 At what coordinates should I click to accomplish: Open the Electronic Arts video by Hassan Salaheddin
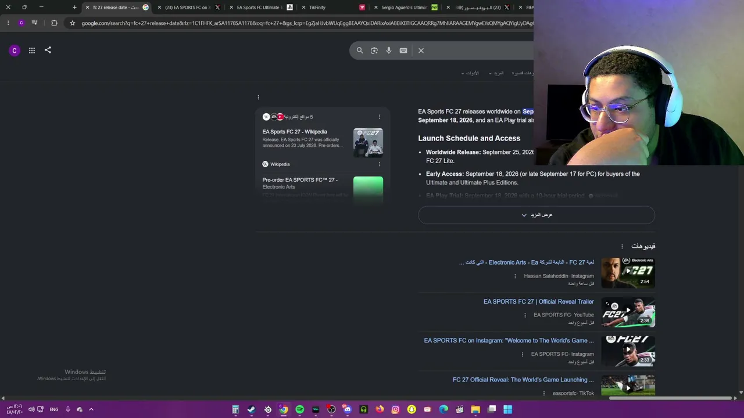527,262
